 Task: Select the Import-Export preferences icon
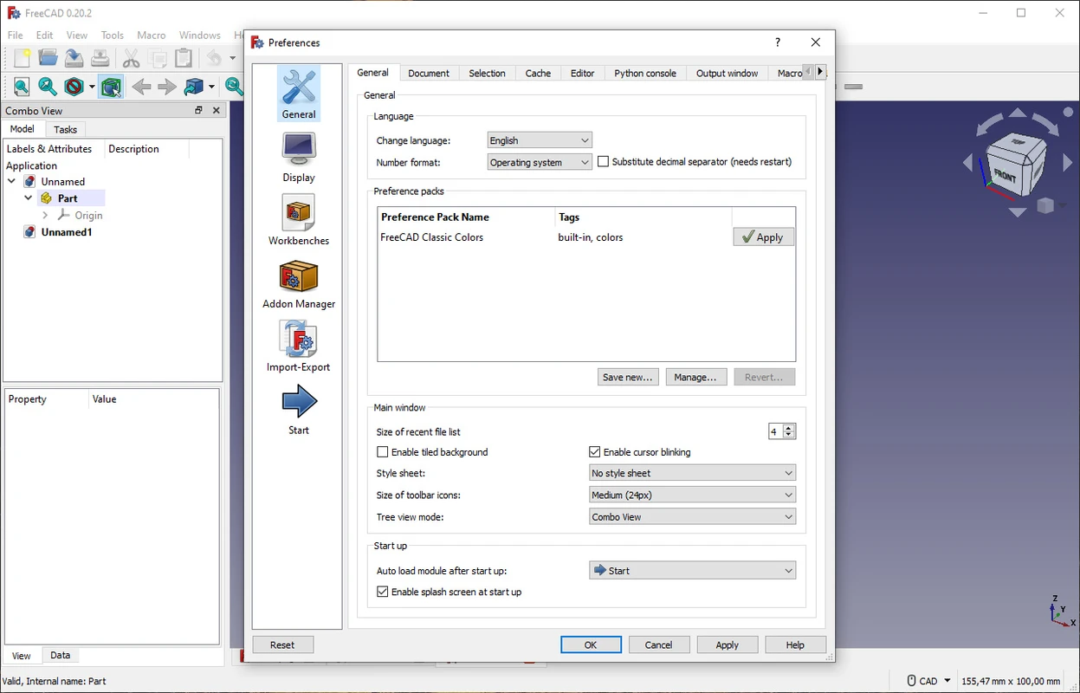coord(299,346)
